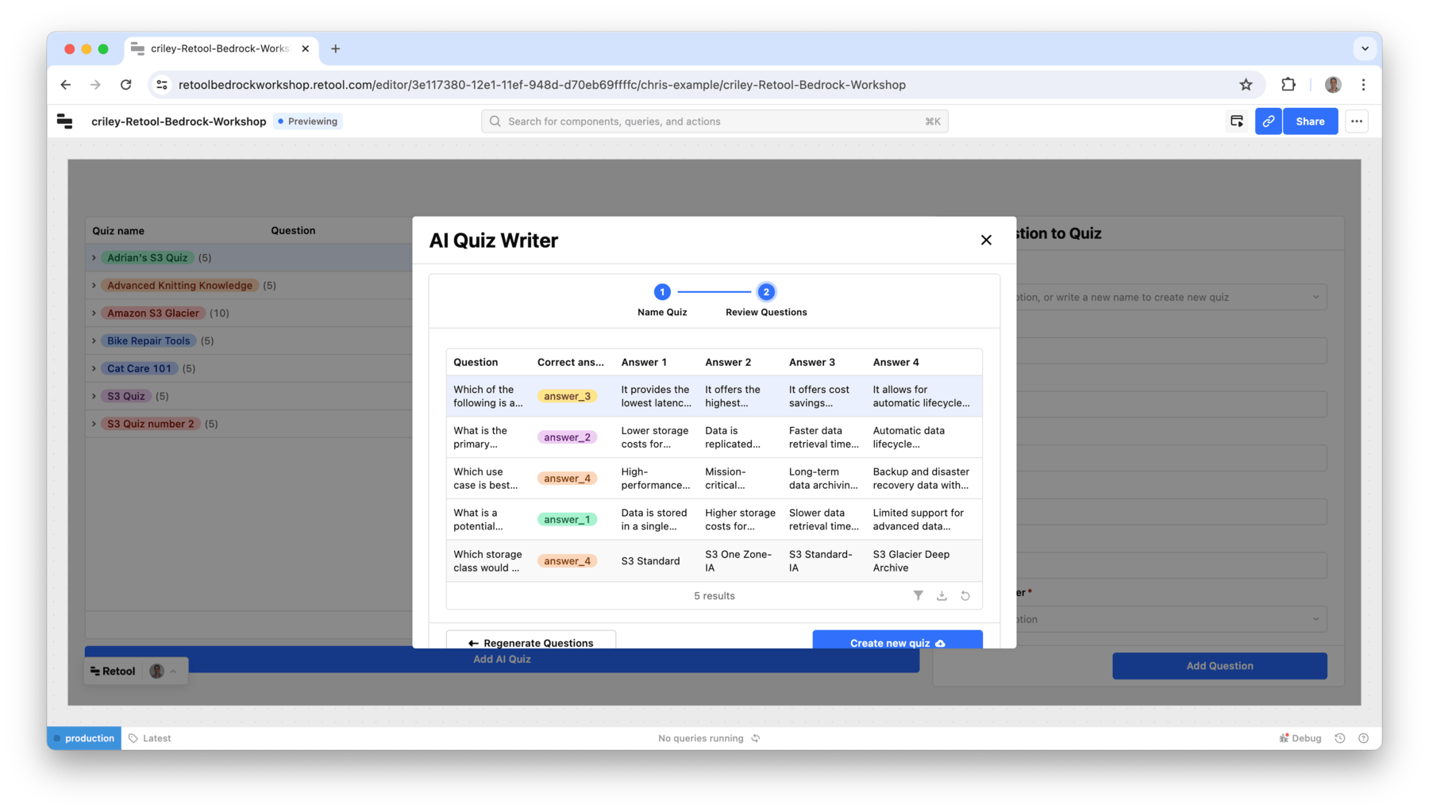Select the answer_3 tag in first row
Viewport: 1429px width, 812px height.
click(567, 396)
